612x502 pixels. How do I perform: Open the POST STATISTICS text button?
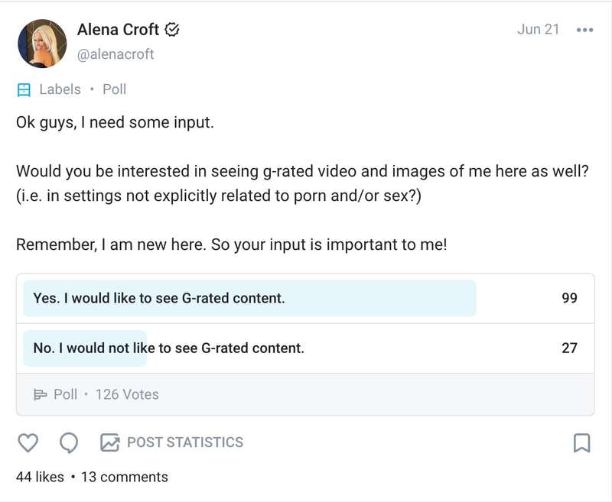pyautogui.click(x=185, y=442)
